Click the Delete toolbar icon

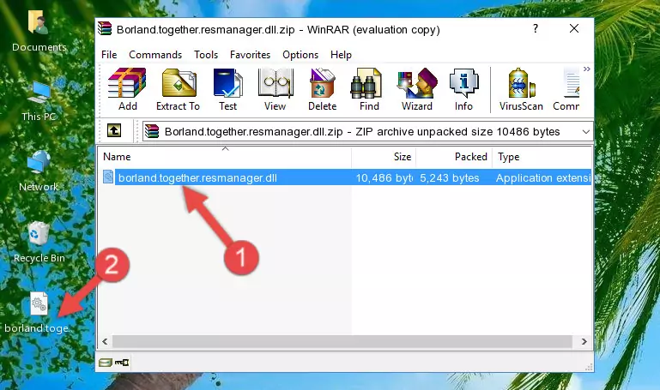pyautogui.click(x=323, y=89)
